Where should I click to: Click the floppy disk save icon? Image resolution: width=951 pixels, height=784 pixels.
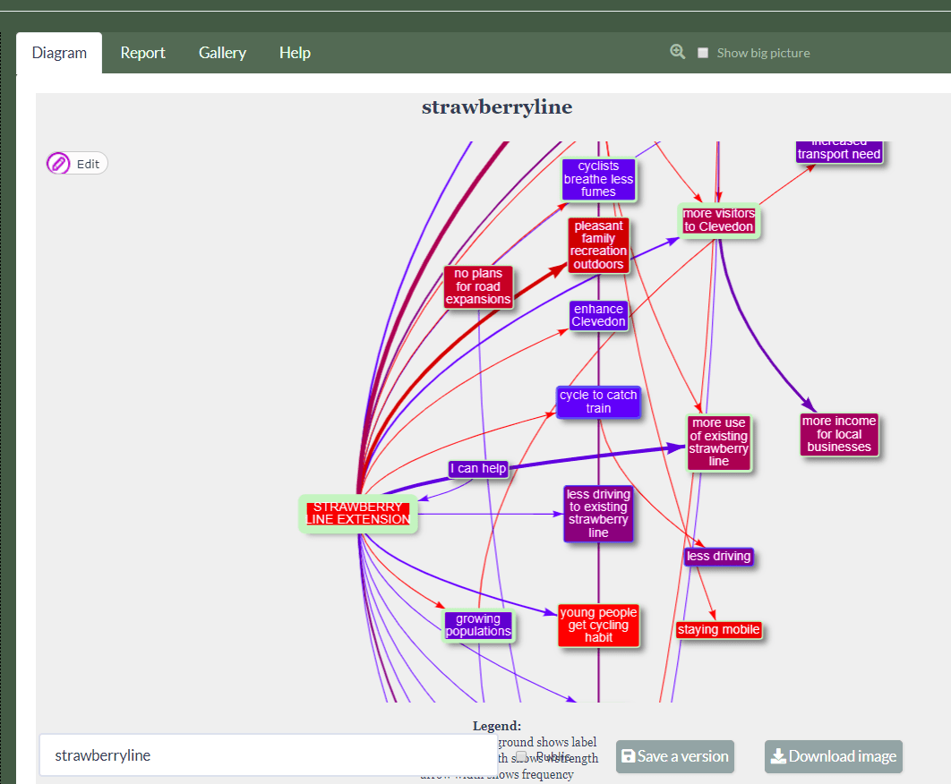tap(628, 756)
